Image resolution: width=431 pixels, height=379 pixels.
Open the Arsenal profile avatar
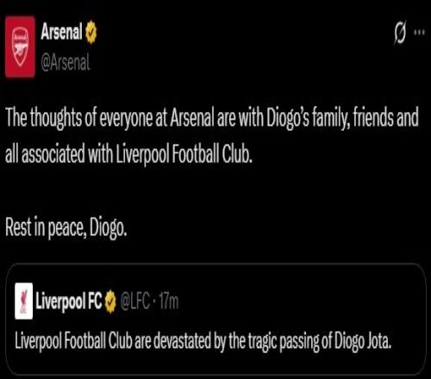pos(20,47)
